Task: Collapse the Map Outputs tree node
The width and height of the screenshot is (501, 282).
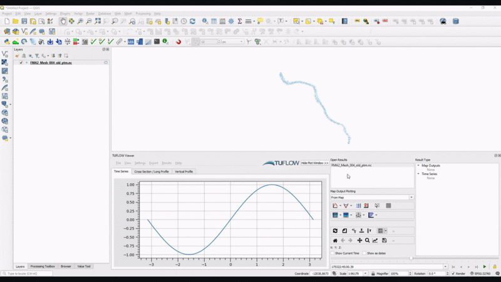Action: [418, 165]
